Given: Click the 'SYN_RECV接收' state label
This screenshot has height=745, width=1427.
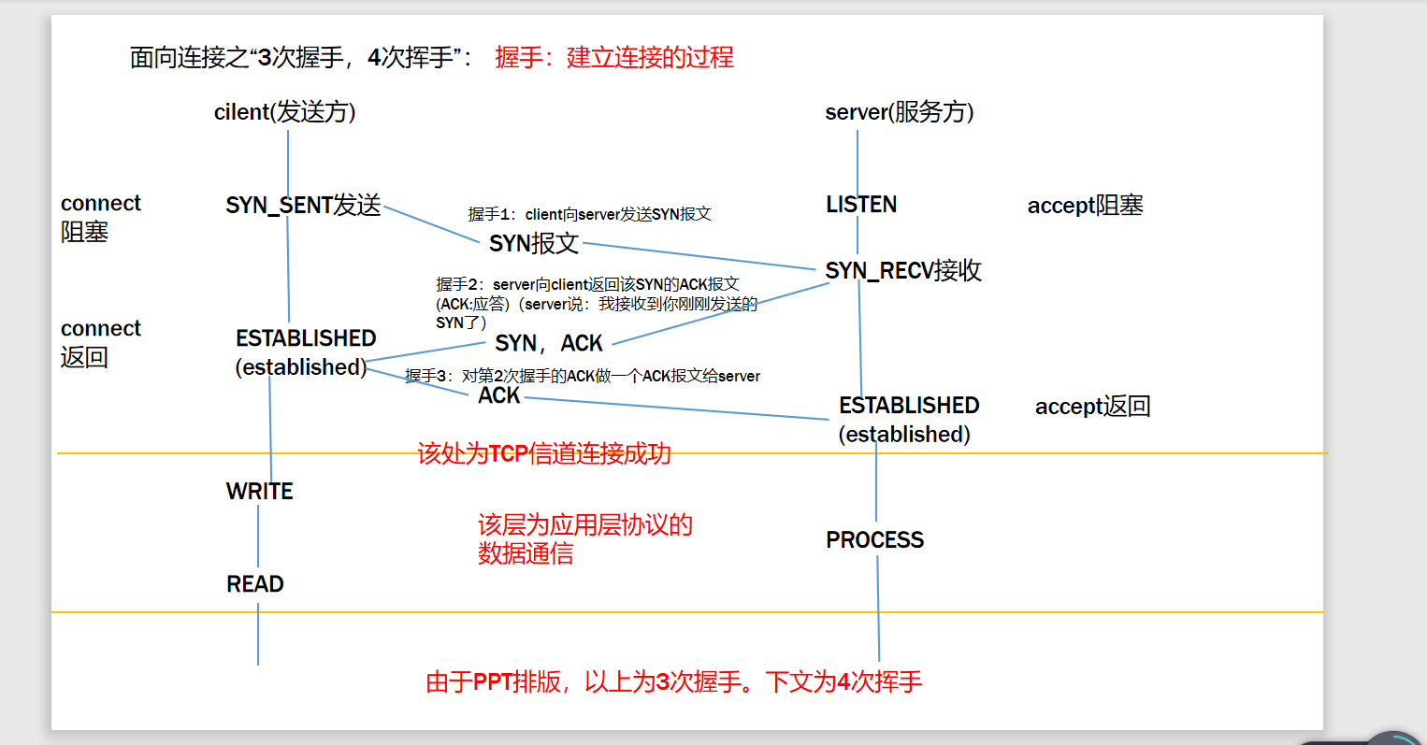Looking at the screenshot, I should click(x=903, y=270).
